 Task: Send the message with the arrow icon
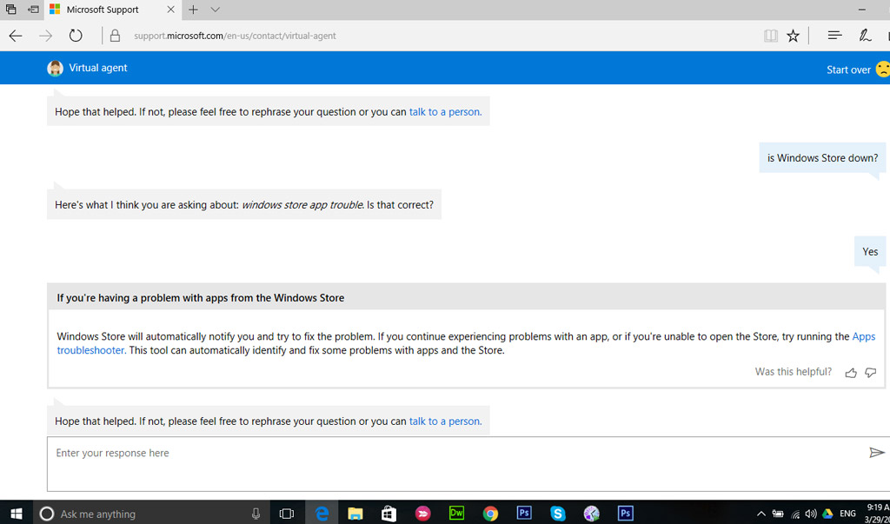click(x=876, y=453)
